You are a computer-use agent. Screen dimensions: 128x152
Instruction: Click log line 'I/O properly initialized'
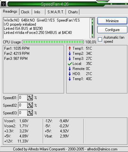[20, 24]
